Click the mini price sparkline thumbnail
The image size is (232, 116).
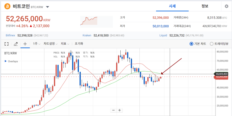tap(96, 22)
